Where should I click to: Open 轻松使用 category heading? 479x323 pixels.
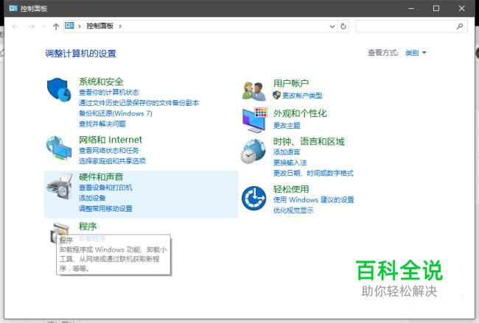(291, 189)
